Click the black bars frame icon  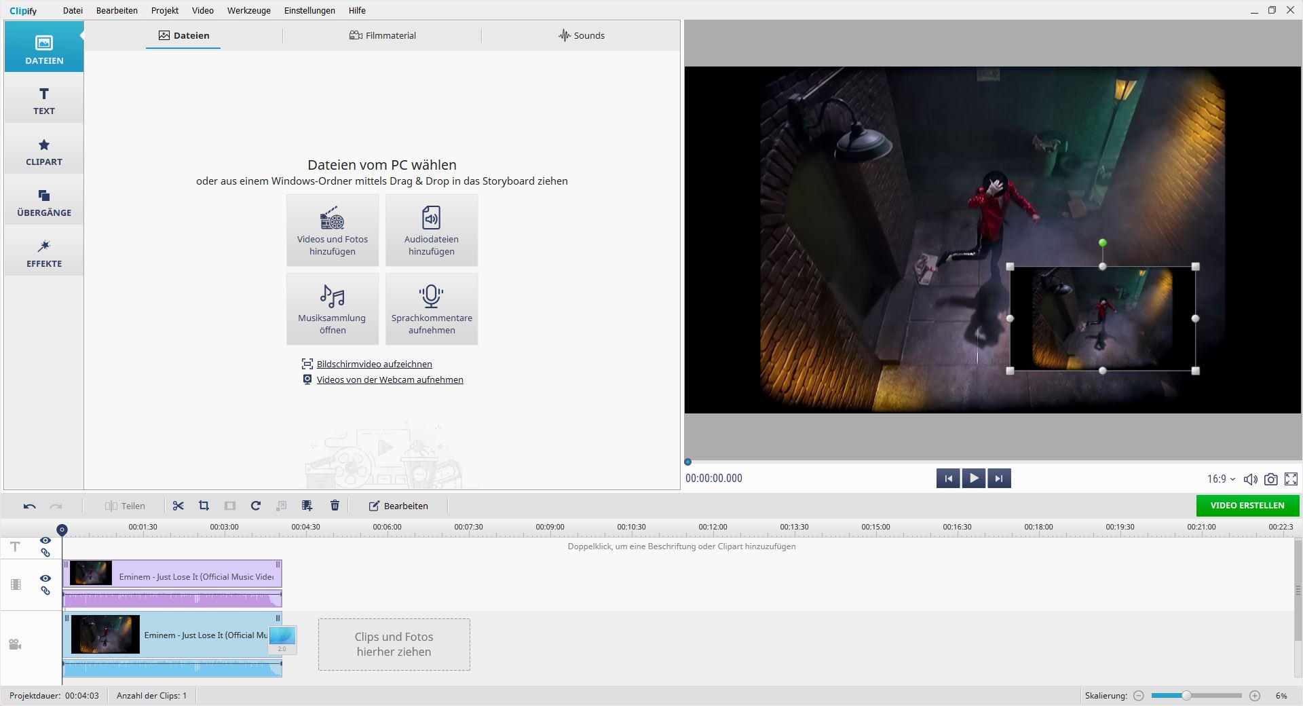[x=230, y=506]
